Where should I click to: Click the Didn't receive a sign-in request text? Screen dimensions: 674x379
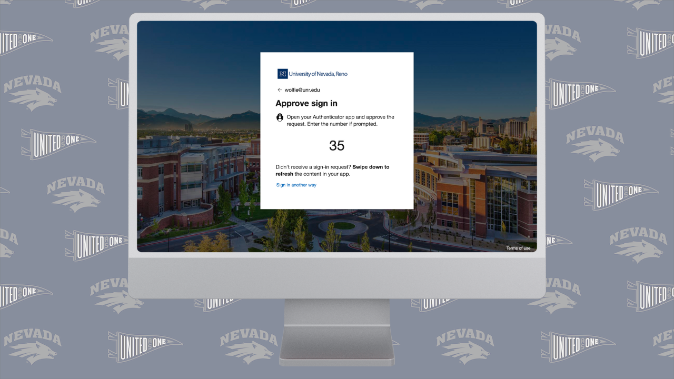(x=313, y=167)
